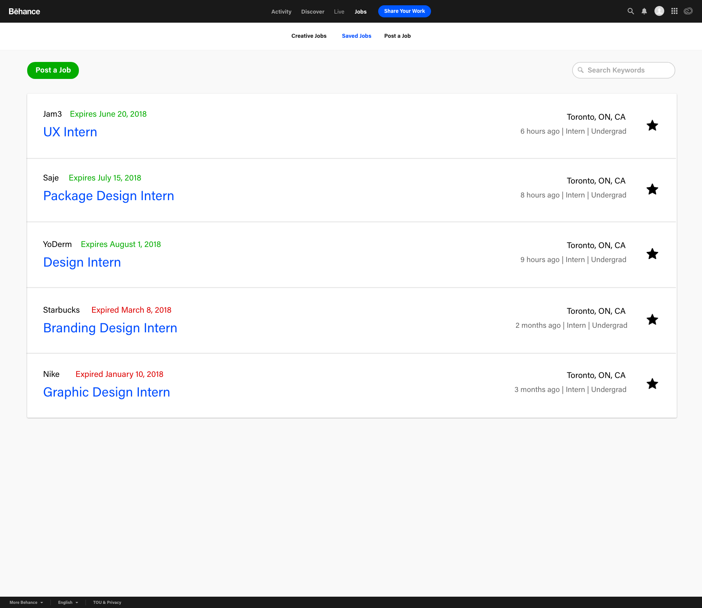Click the Starbucks company name
Image resolution: width=702 pixels, height=608 pixels.
coord(61,310)
